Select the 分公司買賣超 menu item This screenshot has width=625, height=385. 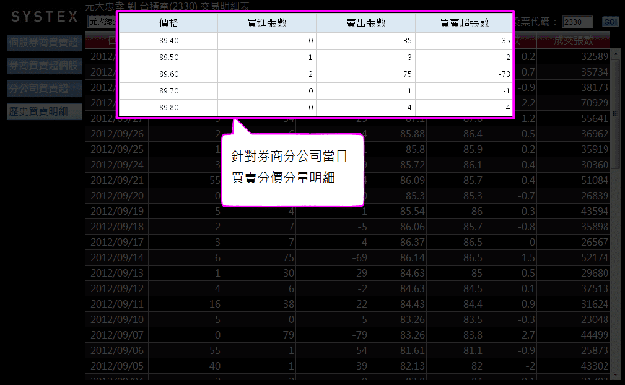(x=44, y=89)
